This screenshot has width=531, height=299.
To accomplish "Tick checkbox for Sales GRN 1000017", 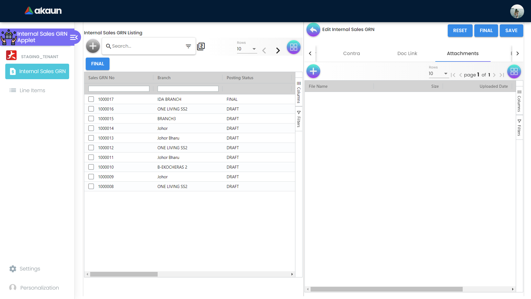I will click(91, 99).
